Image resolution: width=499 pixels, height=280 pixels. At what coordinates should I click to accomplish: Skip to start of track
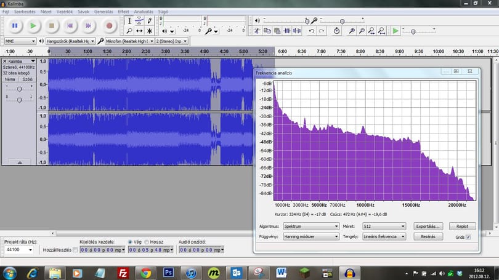70,26
